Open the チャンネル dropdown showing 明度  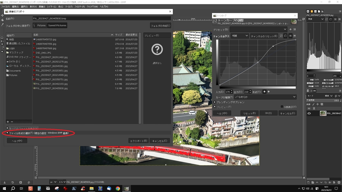click(x=239, y=36)
